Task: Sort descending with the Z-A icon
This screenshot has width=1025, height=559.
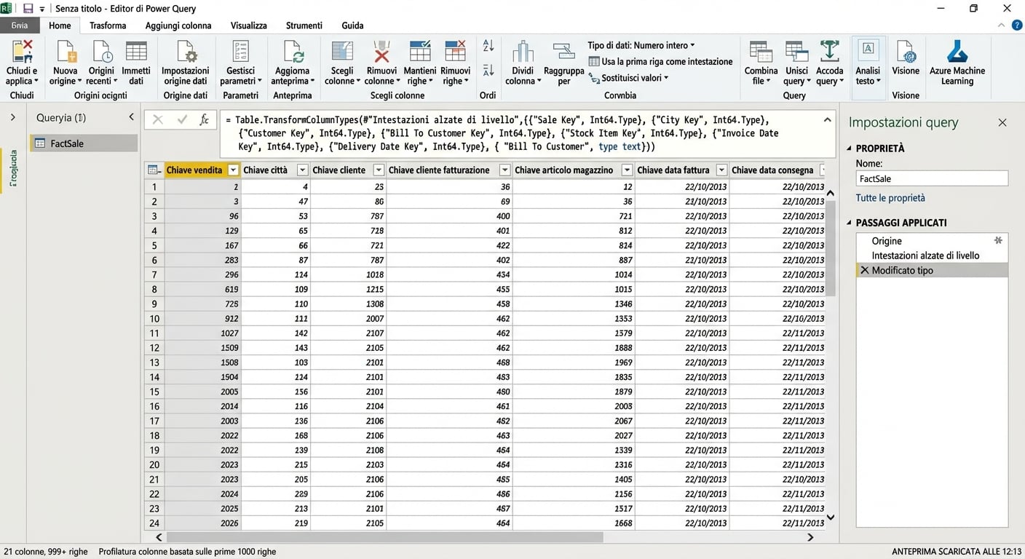Action: (488, 71)
